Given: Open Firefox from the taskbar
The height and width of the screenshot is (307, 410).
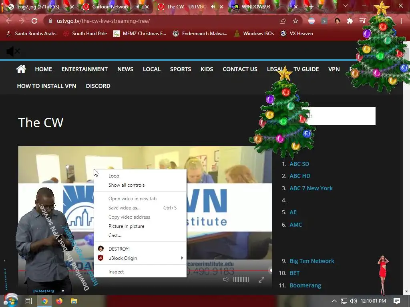Looking at the screenshot, I should (x=59, y=301).
